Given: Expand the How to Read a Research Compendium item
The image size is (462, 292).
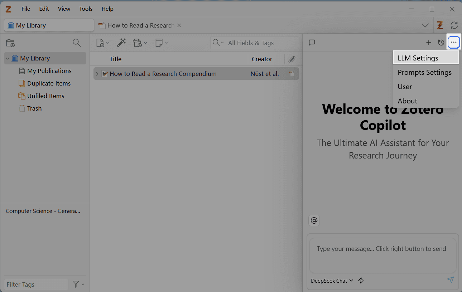Looking at the screenshot, I should point(97,74).
